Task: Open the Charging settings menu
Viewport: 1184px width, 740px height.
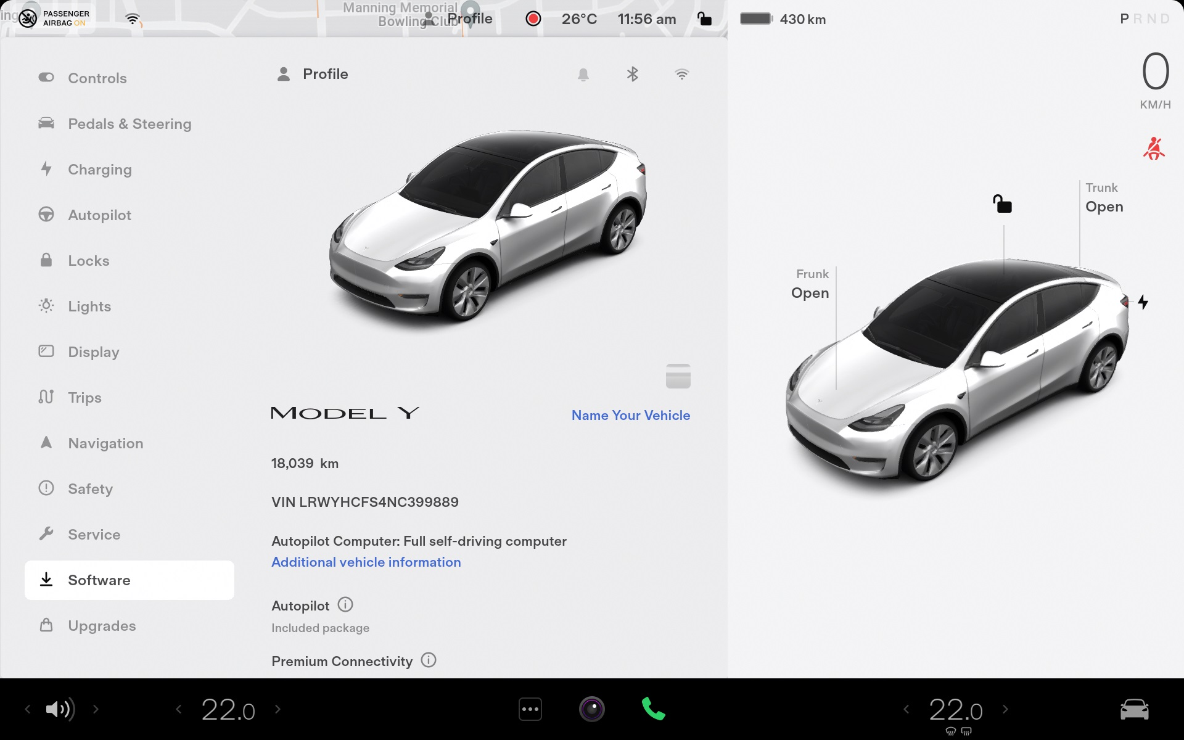Action: click(x=100, y=170)
